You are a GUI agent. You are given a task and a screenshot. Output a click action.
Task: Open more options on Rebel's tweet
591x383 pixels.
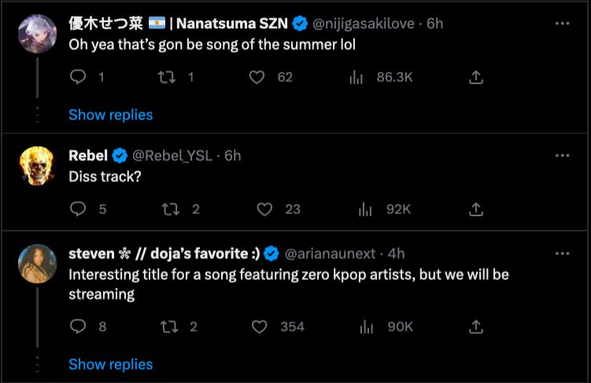tap(562, 156)
